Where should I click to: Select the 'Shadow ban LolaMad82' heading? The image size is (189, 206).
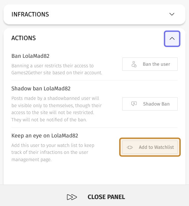coord(41,88)
